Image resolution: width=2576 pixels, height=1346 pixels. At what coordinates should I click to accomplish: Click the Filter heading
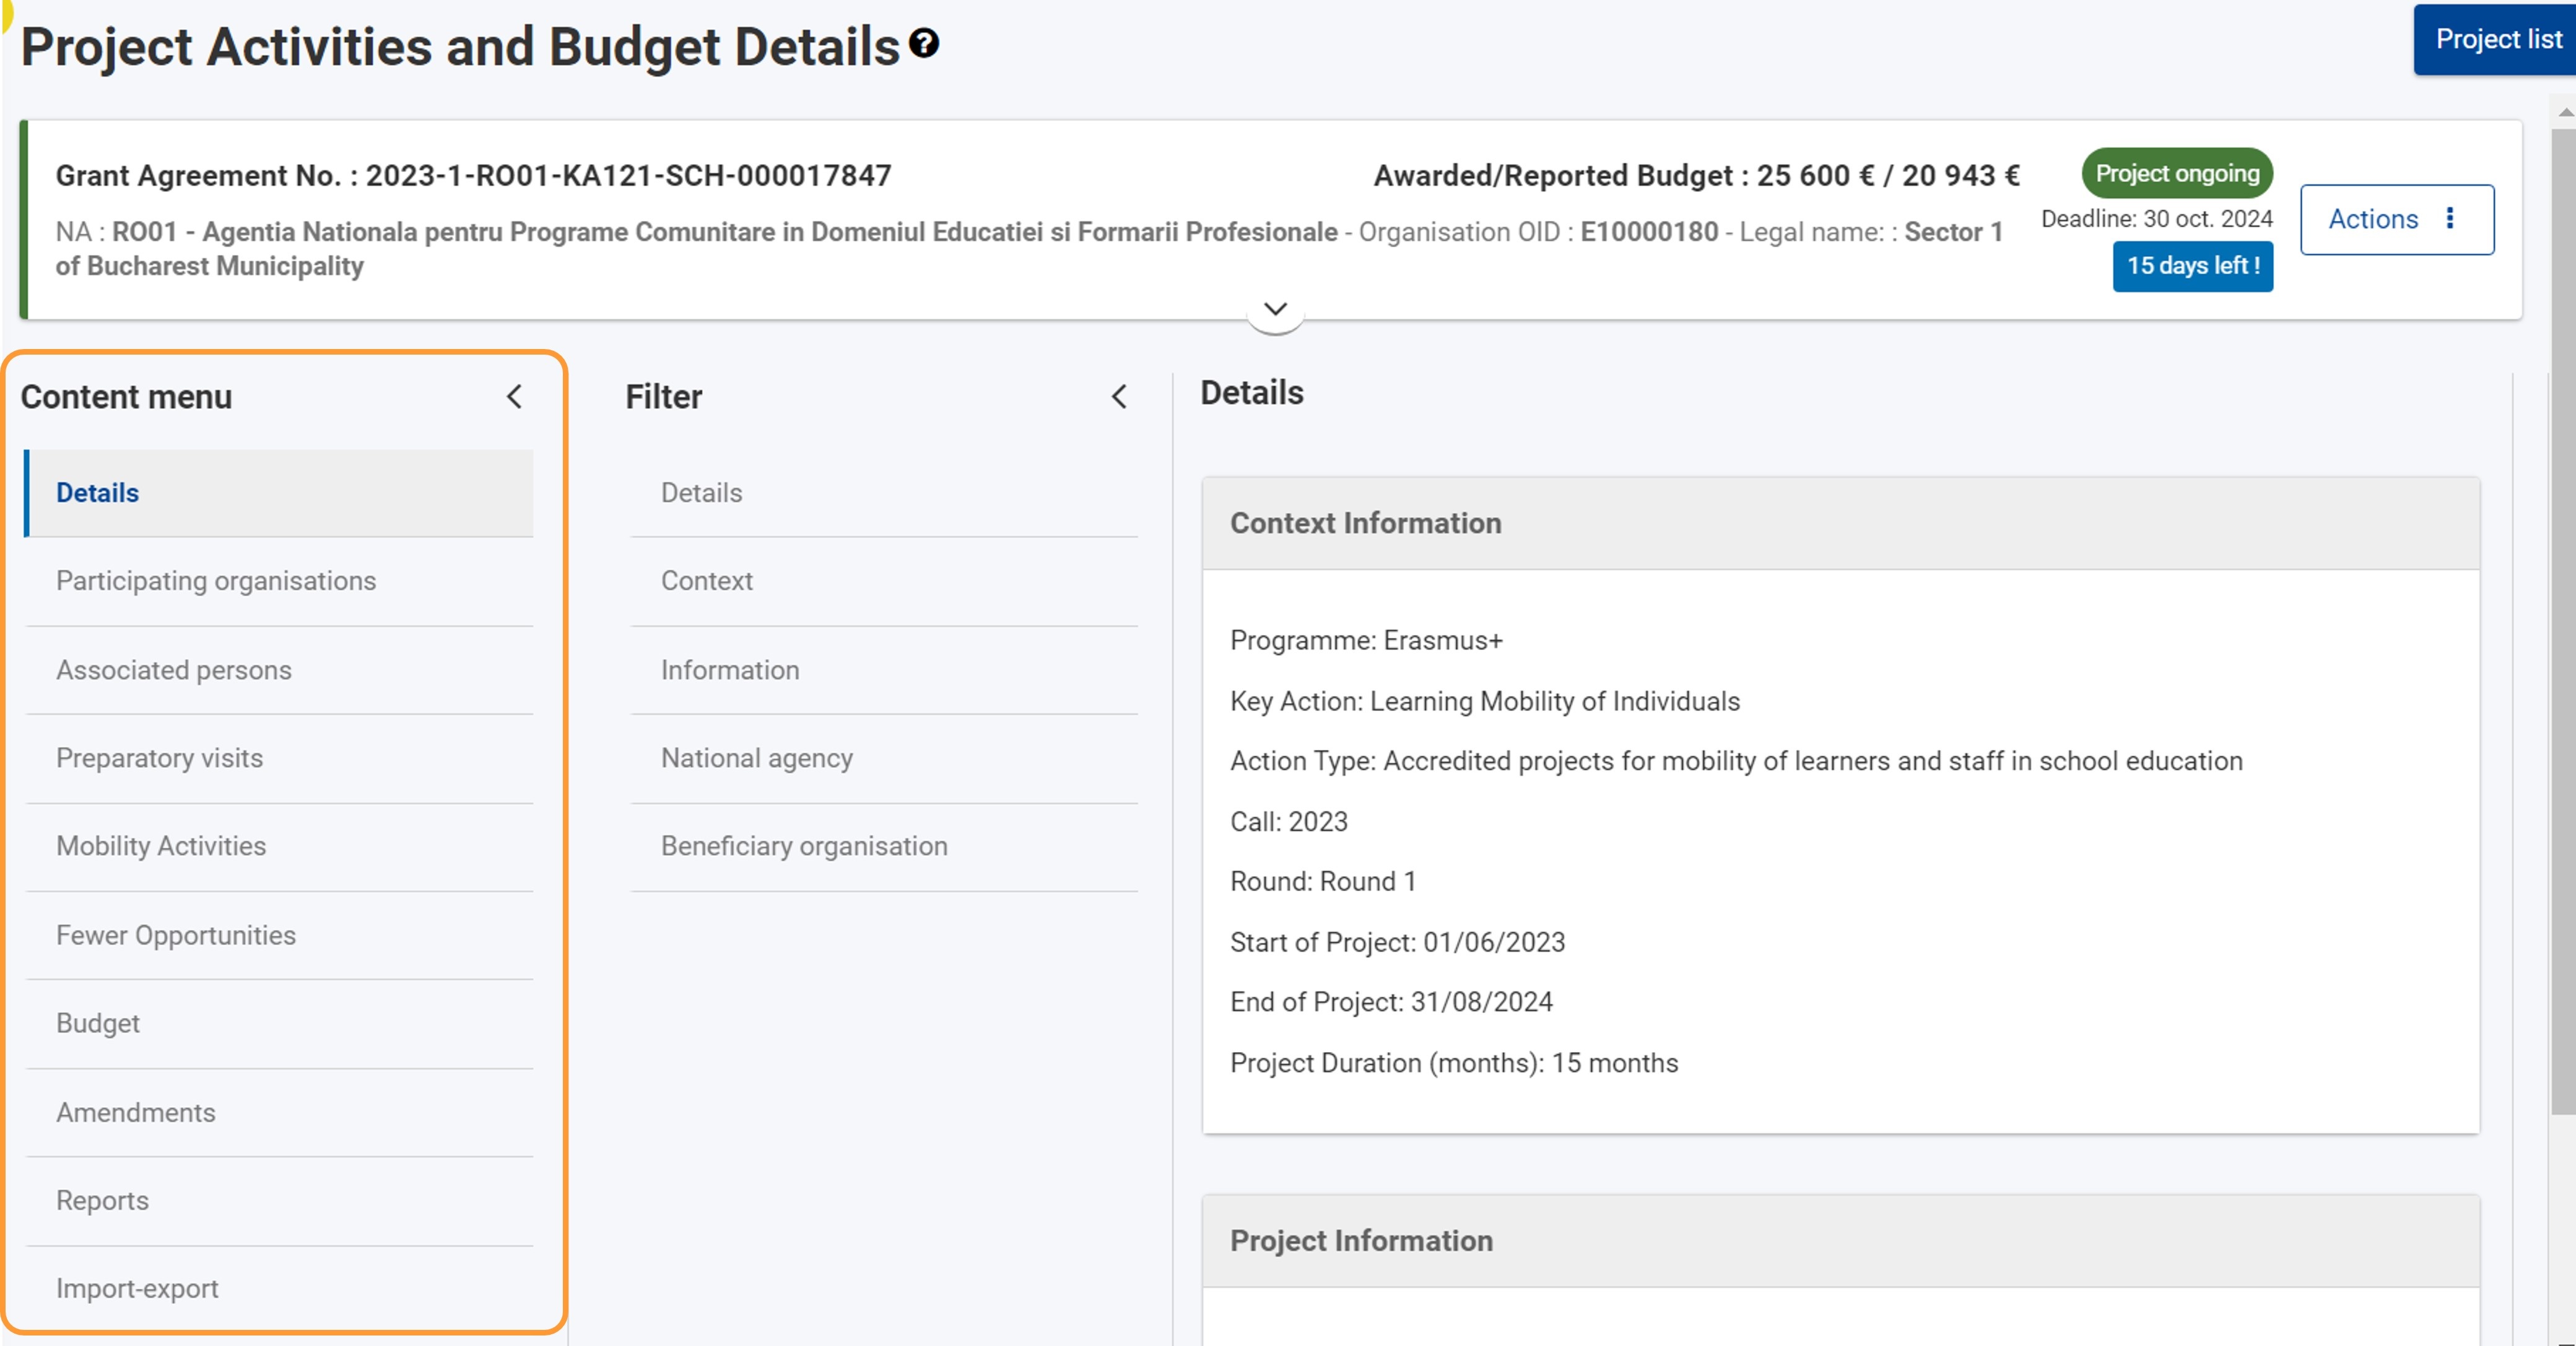click(664, 397)
